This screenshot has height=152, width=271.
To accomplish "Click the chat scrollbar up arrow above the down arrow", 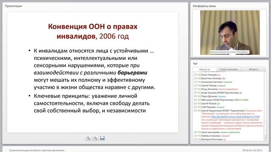I will click(x=265, y=137).
